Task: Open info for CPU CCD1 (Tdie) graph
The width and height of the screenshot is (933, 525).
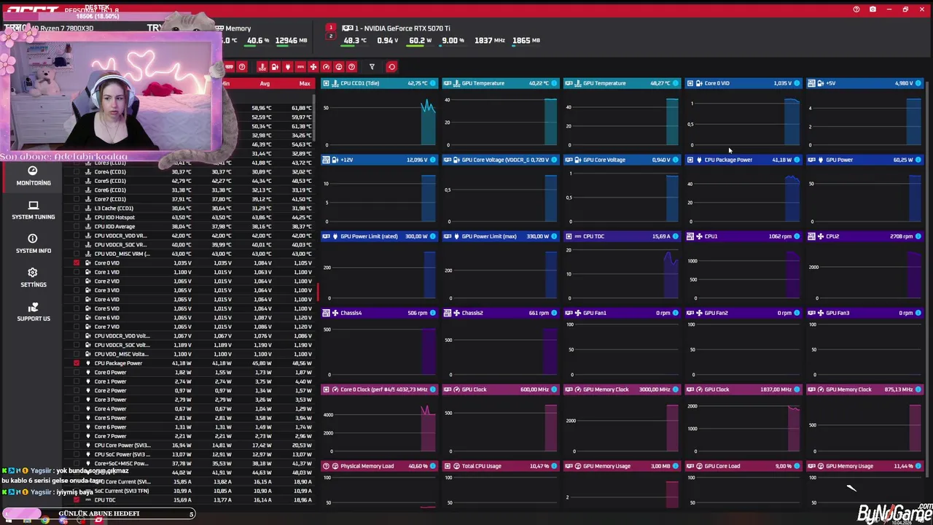Action: pos(432,83)
